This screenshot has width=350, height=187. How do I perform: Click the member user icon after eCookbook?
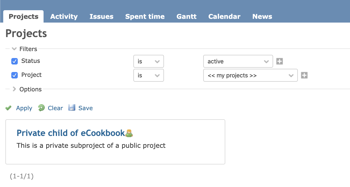pos(129,133)
